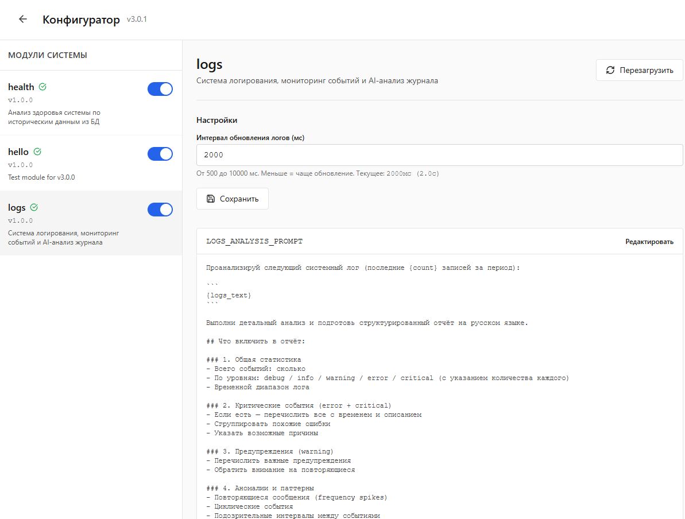This screenshot has width=685, height=519.
Task: Click the Перезагрузить button label
Action: point(646,71)
